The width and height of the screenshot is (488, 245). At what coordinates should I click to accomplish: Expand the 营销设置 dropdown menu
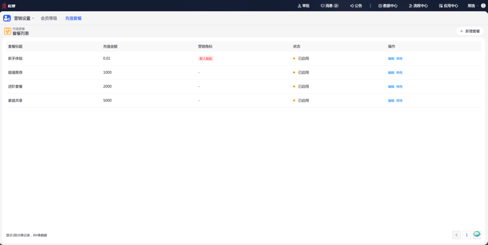pos(24,18)
